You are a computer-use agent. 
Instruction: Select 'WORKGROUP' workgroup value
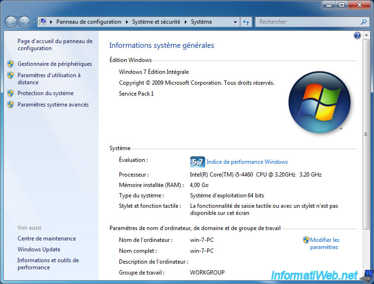click(x=207, y=273)
